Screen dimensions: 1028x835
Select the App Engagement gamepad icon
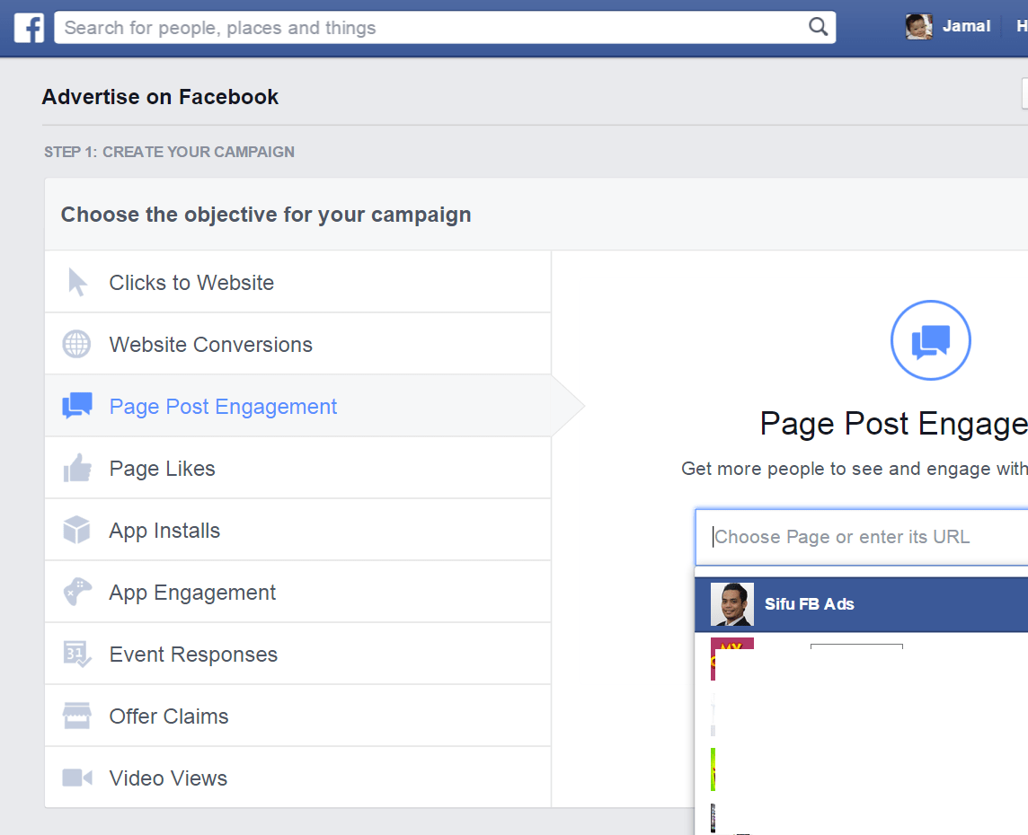point(77,592)
